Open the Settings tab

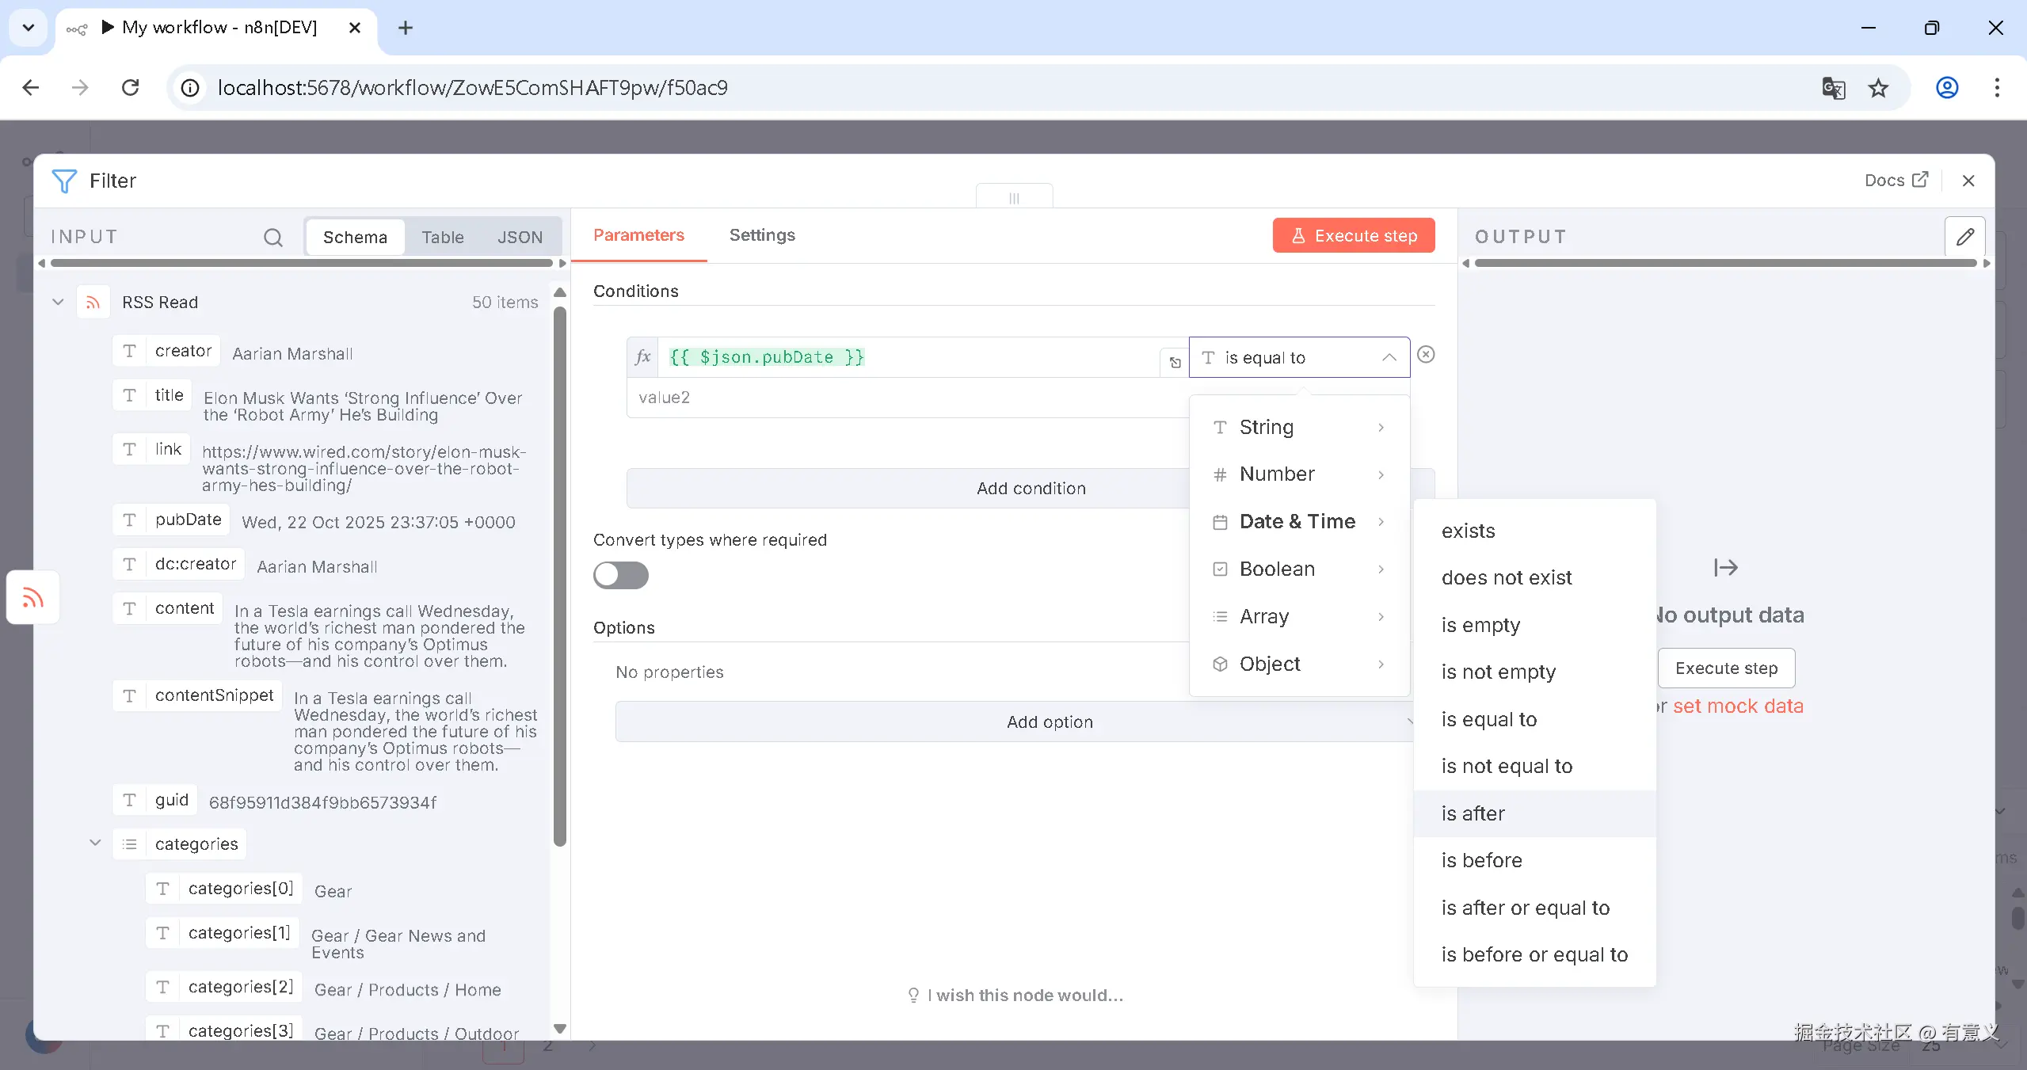(x=761, y=235)
